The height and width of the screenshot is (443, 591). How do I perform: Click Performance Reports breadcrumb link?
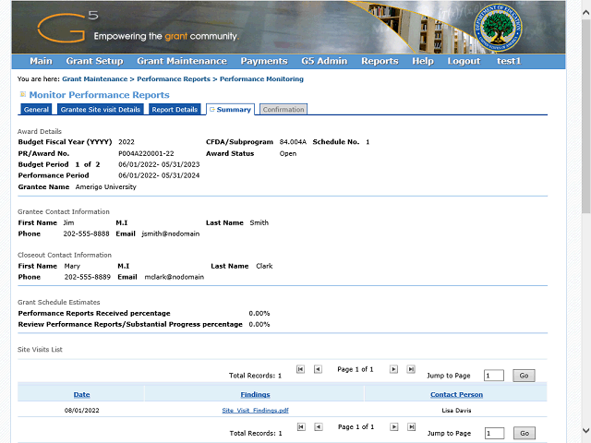point(172,79)
